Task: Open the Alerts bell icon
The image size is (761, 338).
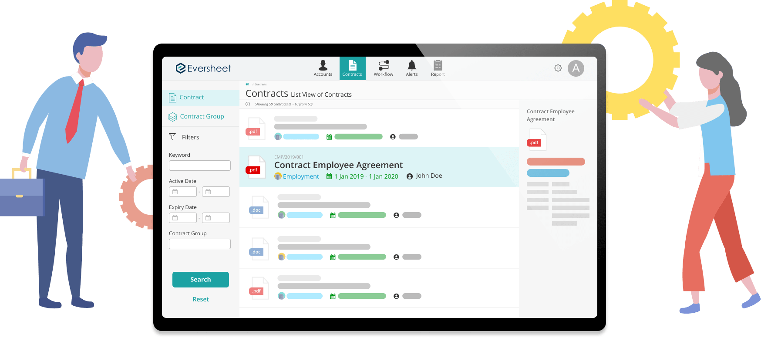Action: pyautogui.click(x=411, y=66)
